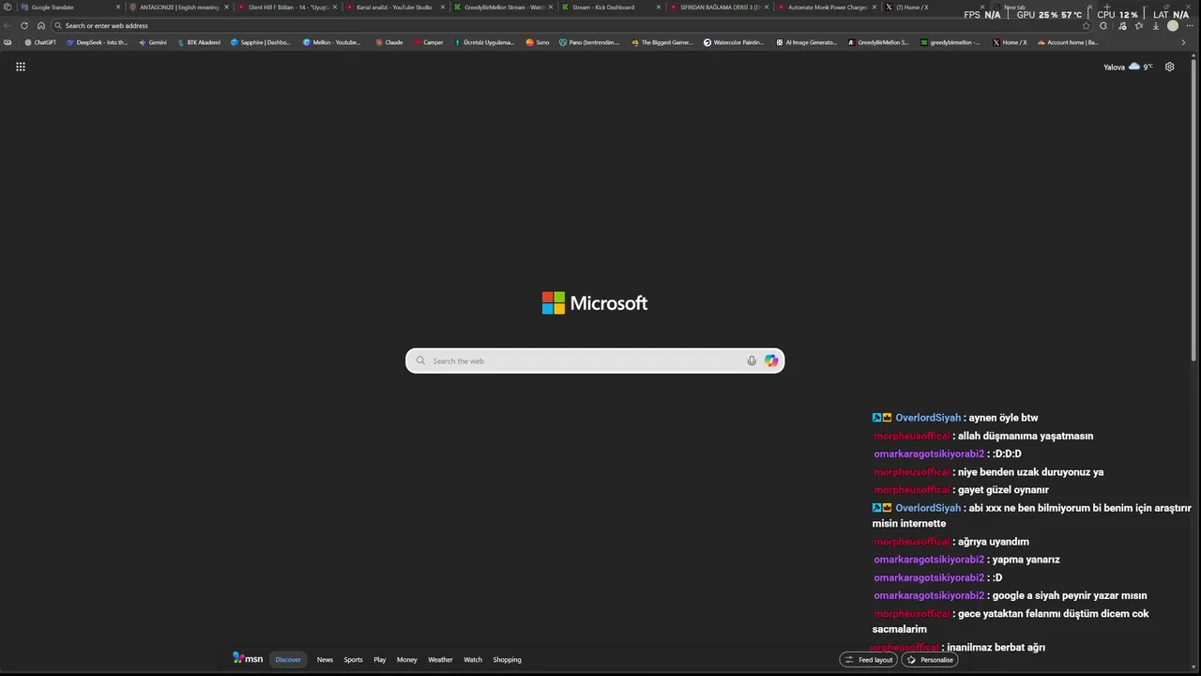
Task: Open workspaces icon left of the tab strip
Action: 8,8
